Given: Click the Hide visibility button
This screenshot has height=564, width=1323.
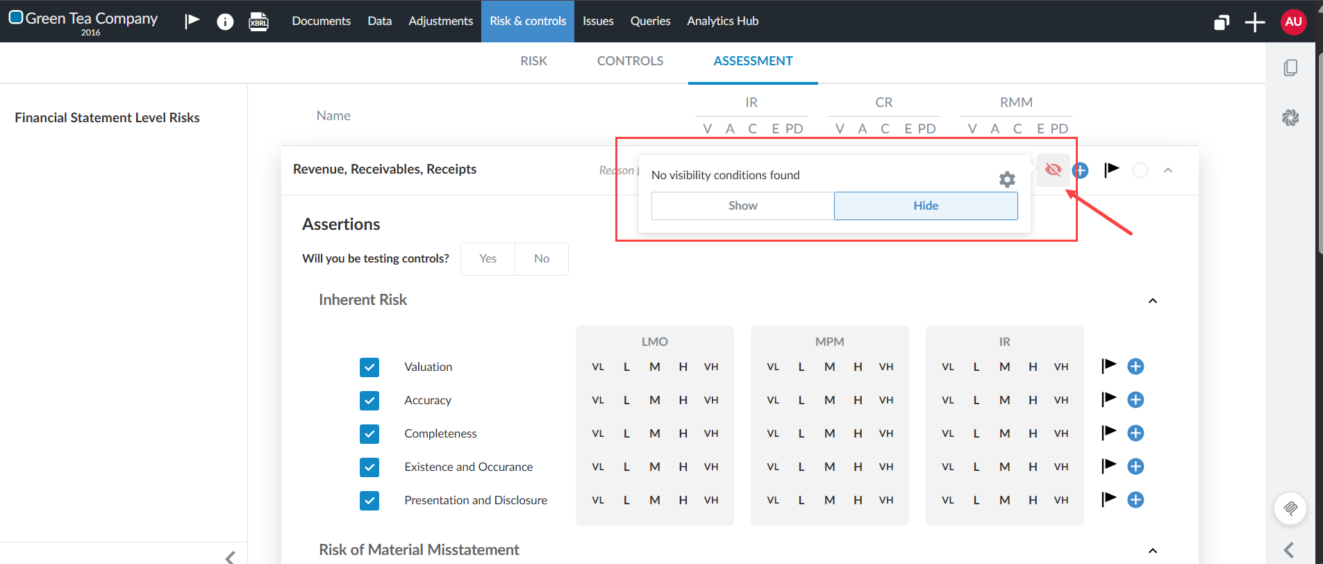Looking at the screenshot, I should coord(926,206).
